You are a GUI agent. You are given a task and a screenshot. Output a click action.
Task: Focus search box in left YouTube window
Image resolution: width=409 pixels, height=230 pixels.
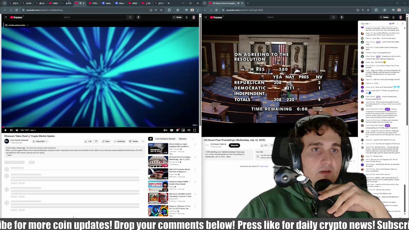coord(94,17)
